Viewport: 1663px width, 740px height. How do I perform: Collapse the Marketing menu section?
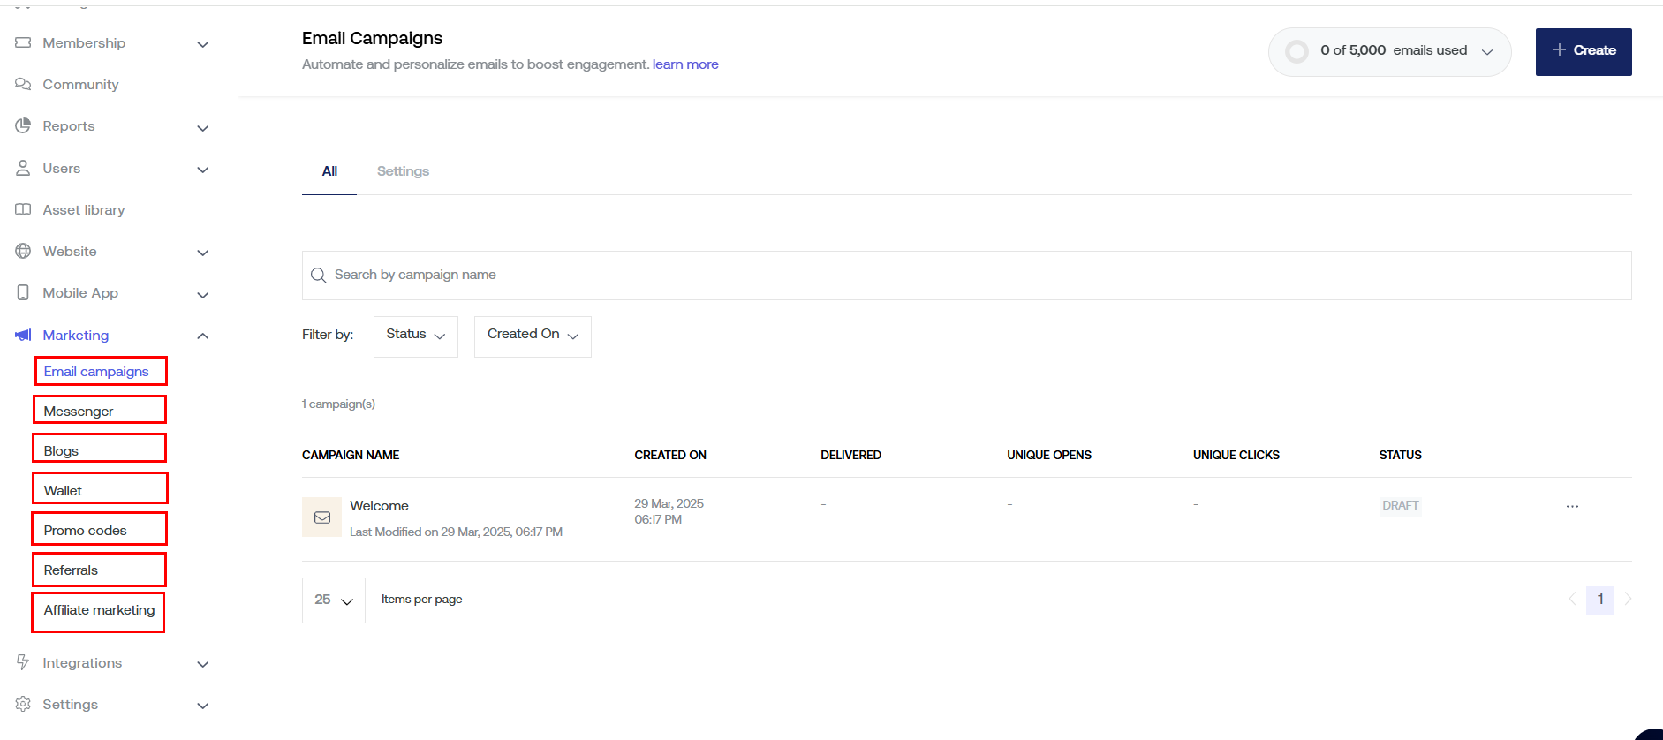click(x=203, y=336)
